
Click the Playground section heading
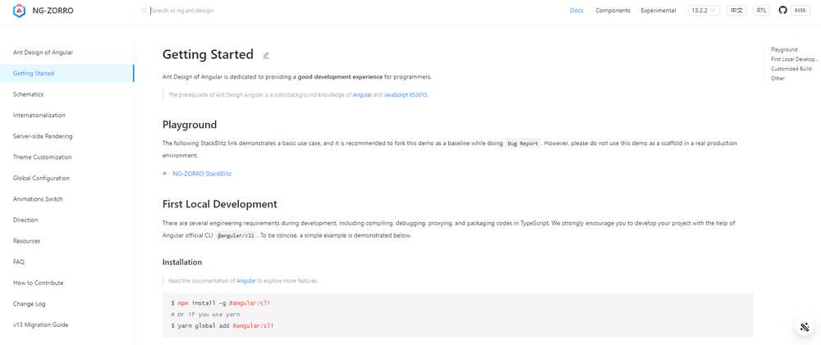[190, 125]
